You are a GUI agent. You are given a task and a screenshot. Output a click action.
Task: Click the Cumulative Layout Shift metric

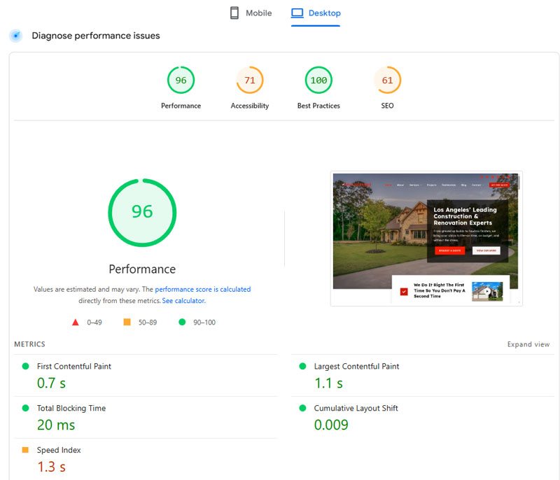(356, 409)
